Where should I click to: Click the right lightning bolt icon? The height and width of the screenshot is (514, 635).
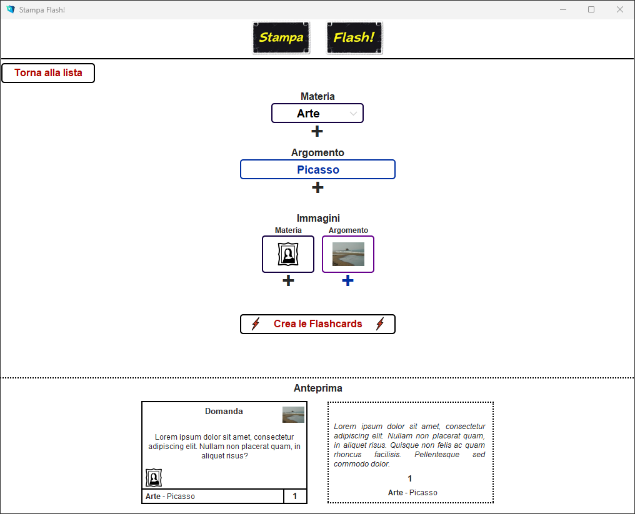380,324
